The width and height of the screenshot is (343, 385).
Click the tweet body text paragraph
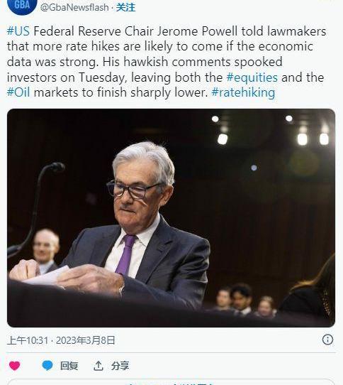167,62
